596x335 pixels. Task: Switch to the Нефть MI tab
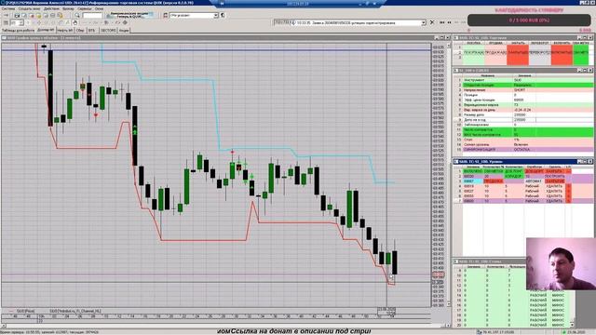pos(65,30)
